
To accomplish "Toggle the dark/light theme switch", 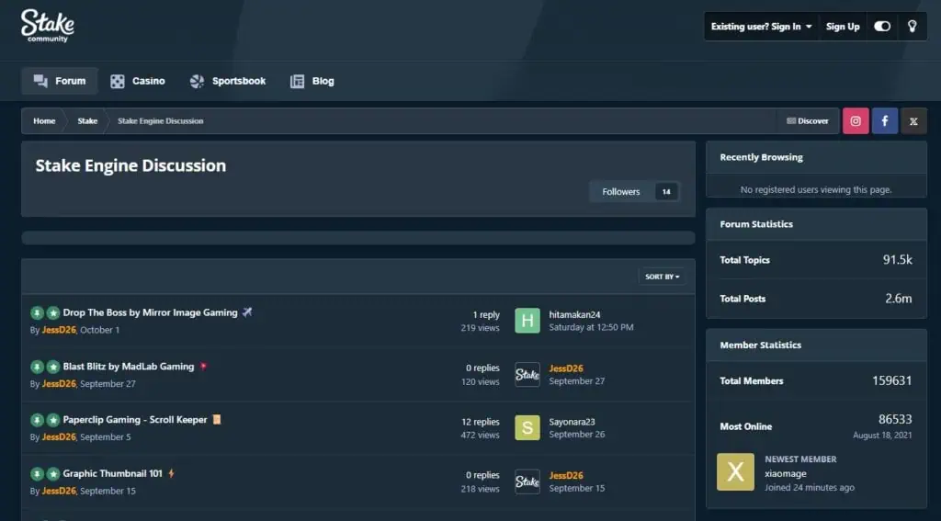I will 882,27.
